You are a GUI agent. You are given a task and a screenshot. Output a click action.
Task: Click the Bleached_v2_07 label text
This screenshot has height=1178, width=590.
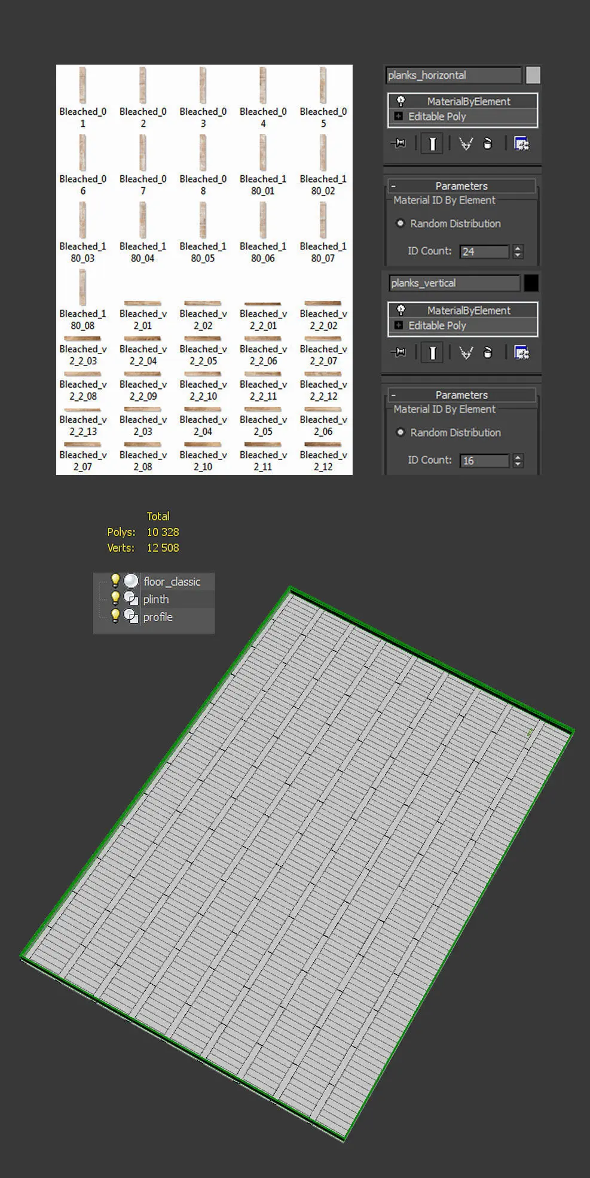(x=82, y=461)
